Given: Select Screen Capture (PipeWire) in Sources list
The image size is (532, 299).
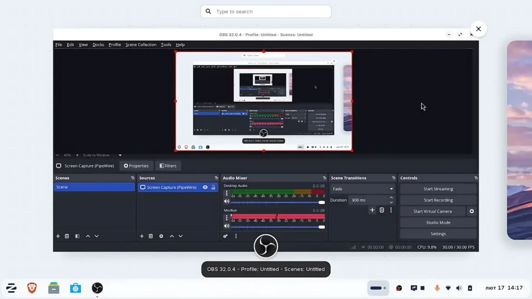Looking at the screenshot, I should point(178,187).
